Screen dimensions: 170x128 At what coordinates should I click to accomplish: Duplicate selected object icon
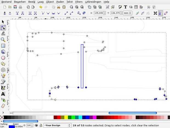[x=89, y=7]
